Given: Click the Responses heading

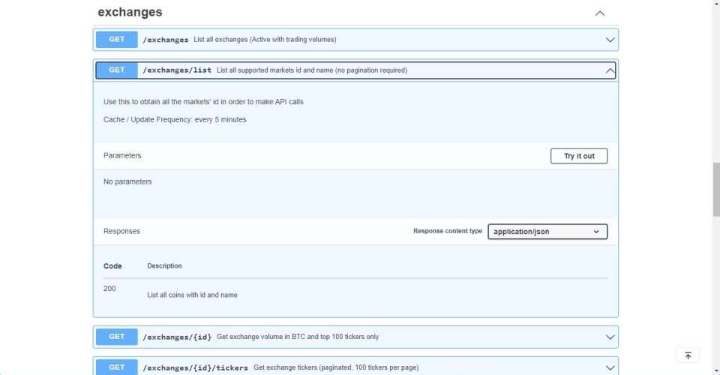Looking at the screenshot, I should tap(121, 231).
